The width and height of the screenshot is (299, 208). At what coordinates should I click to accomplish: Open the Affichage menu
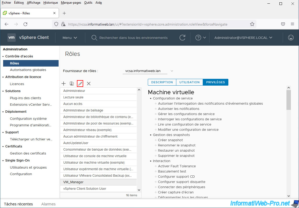click(x=33, y=3)
